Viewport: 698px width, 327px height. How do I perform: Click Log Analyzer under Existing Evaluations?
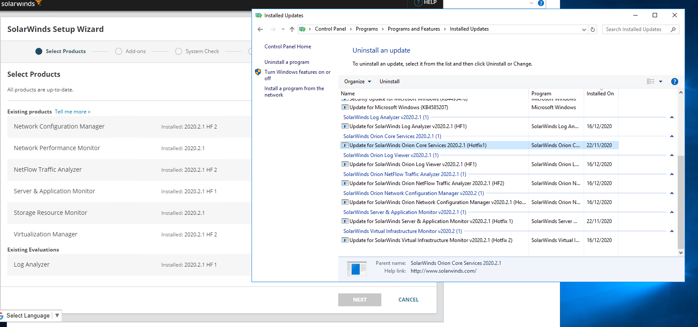pos(31,264)
